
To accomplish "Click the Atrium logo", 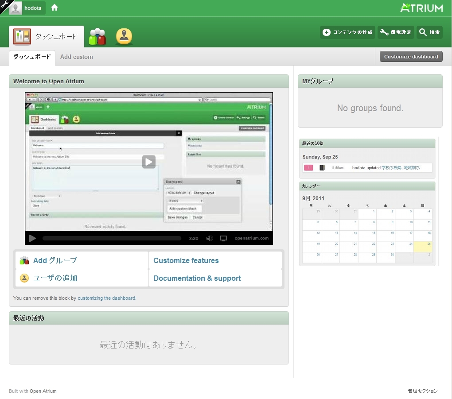I will (421, 8).
